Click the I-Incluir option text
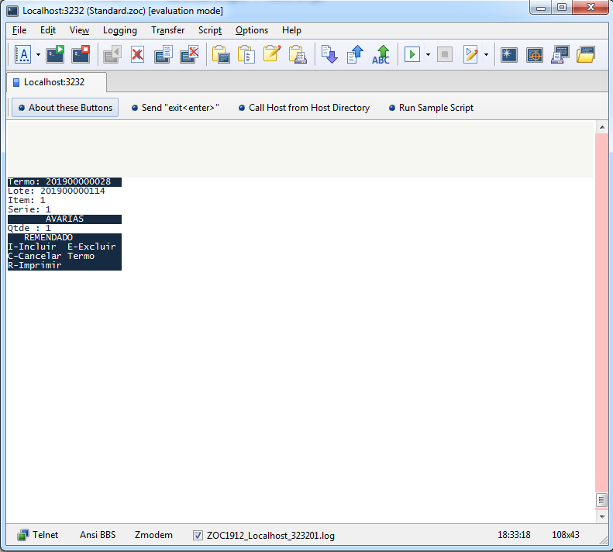Viewport: 613px width, 552px height. click(32, 247)
